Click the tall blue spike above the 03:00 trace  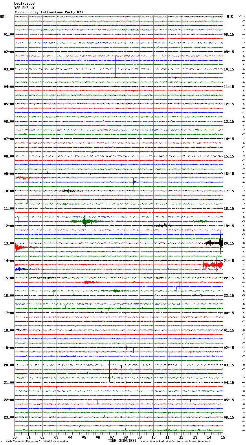[x=116, y=67]
